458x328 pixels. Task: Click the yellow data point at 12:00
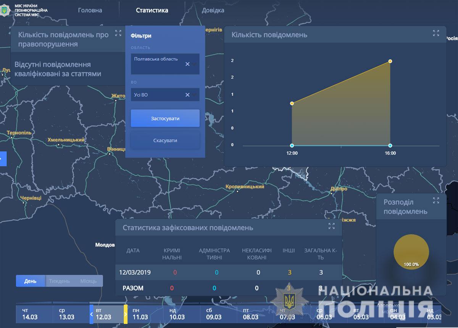292,103
